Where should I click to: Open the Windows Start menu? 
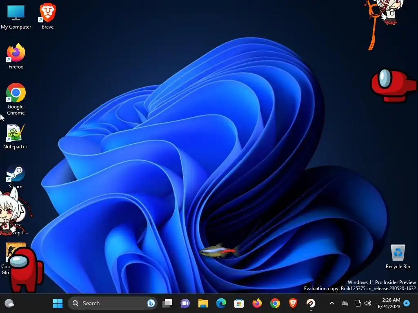(x=58, y=303)
